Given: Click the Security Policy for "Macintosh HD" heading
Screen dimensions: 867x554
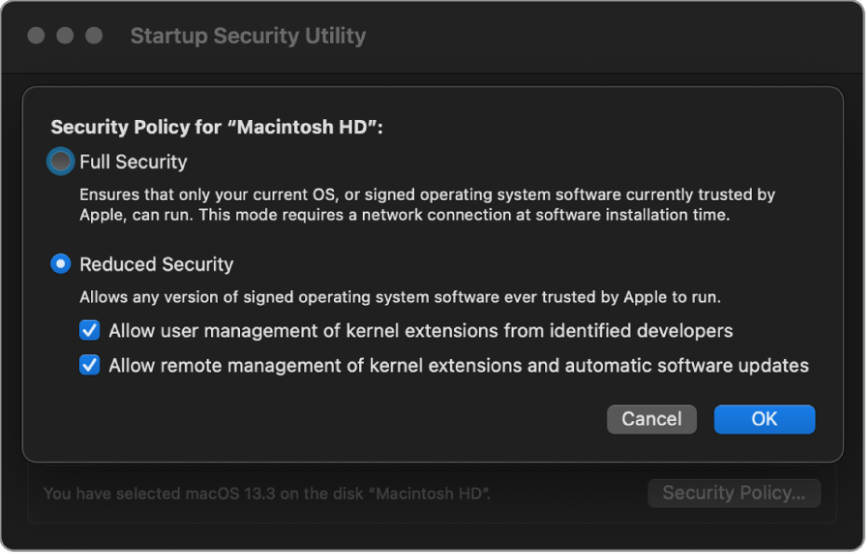Looking at the screenshot, I should 216,128.
